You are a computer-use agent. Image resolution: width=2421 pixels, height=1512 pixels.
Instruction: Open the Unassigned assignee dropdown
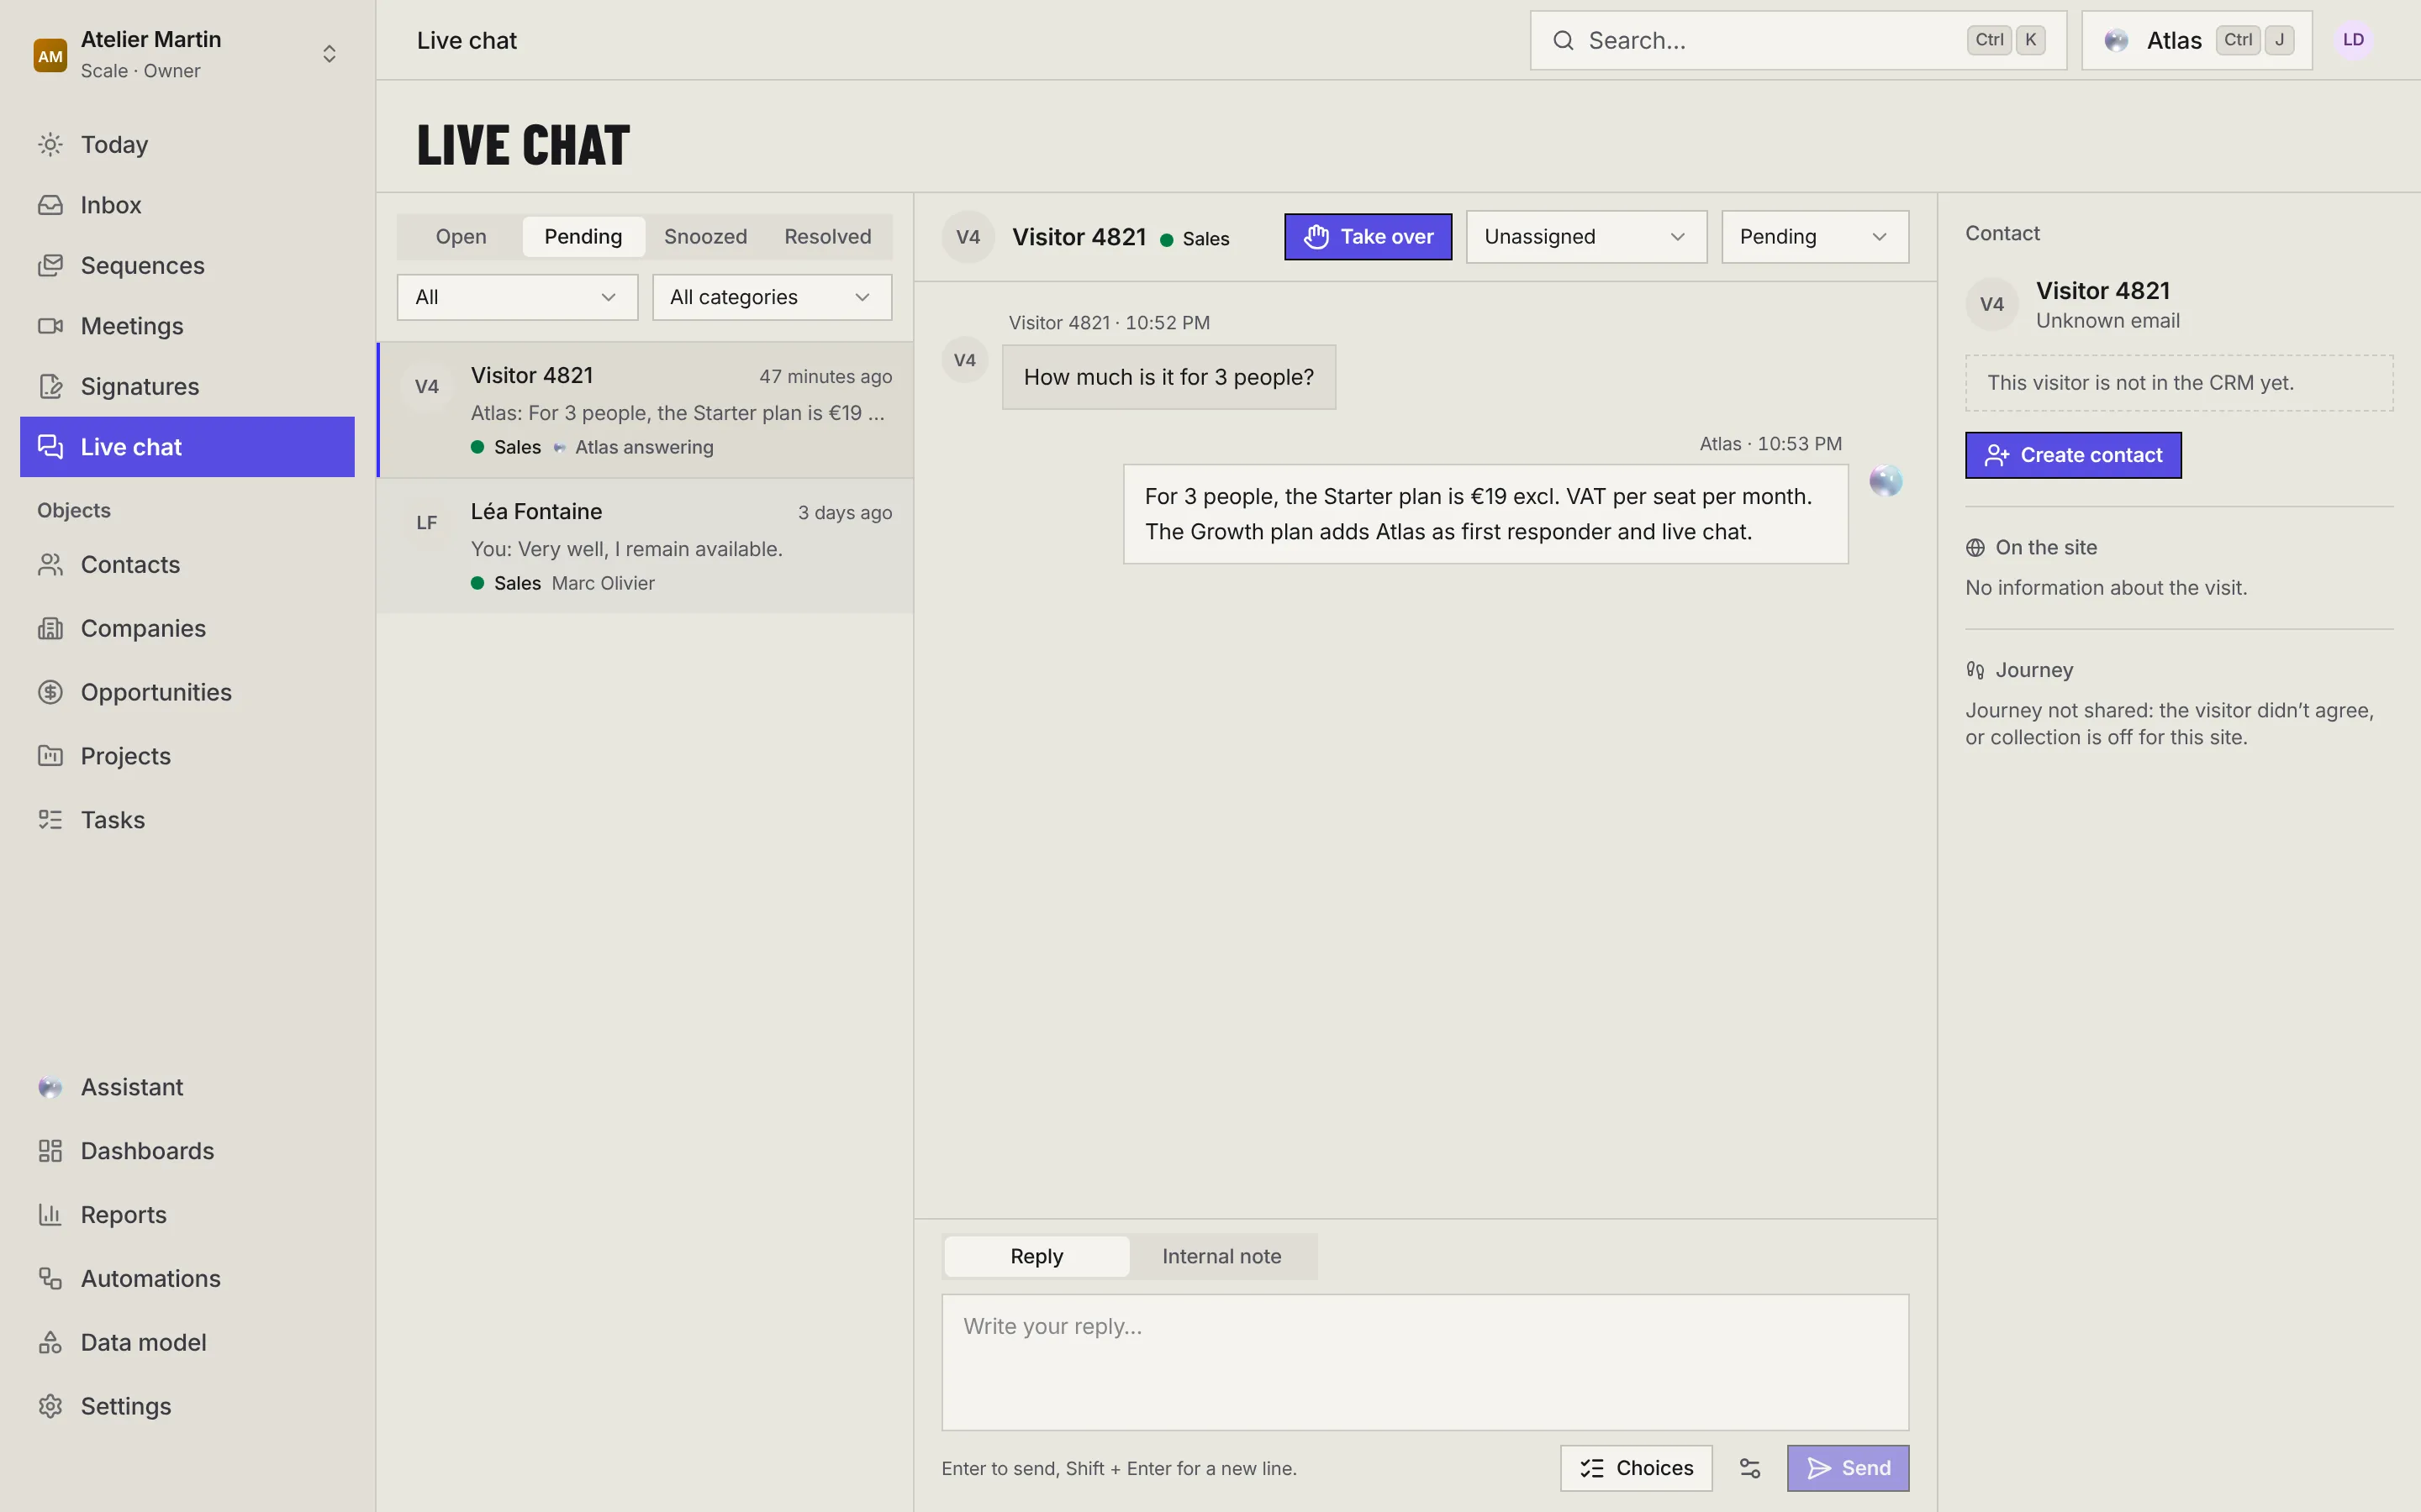point(1585,237)
